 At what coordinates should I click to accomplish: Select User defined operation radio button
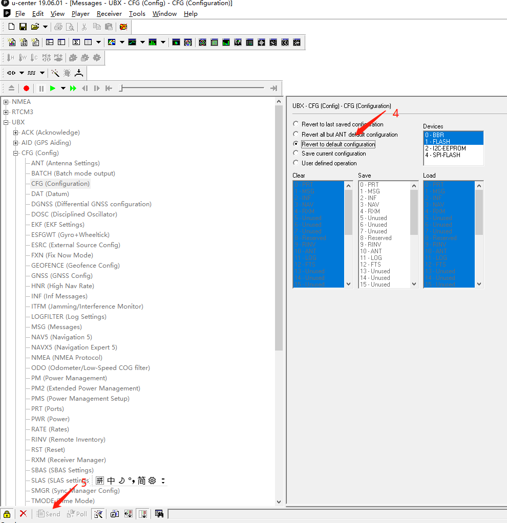pos(295,163)
